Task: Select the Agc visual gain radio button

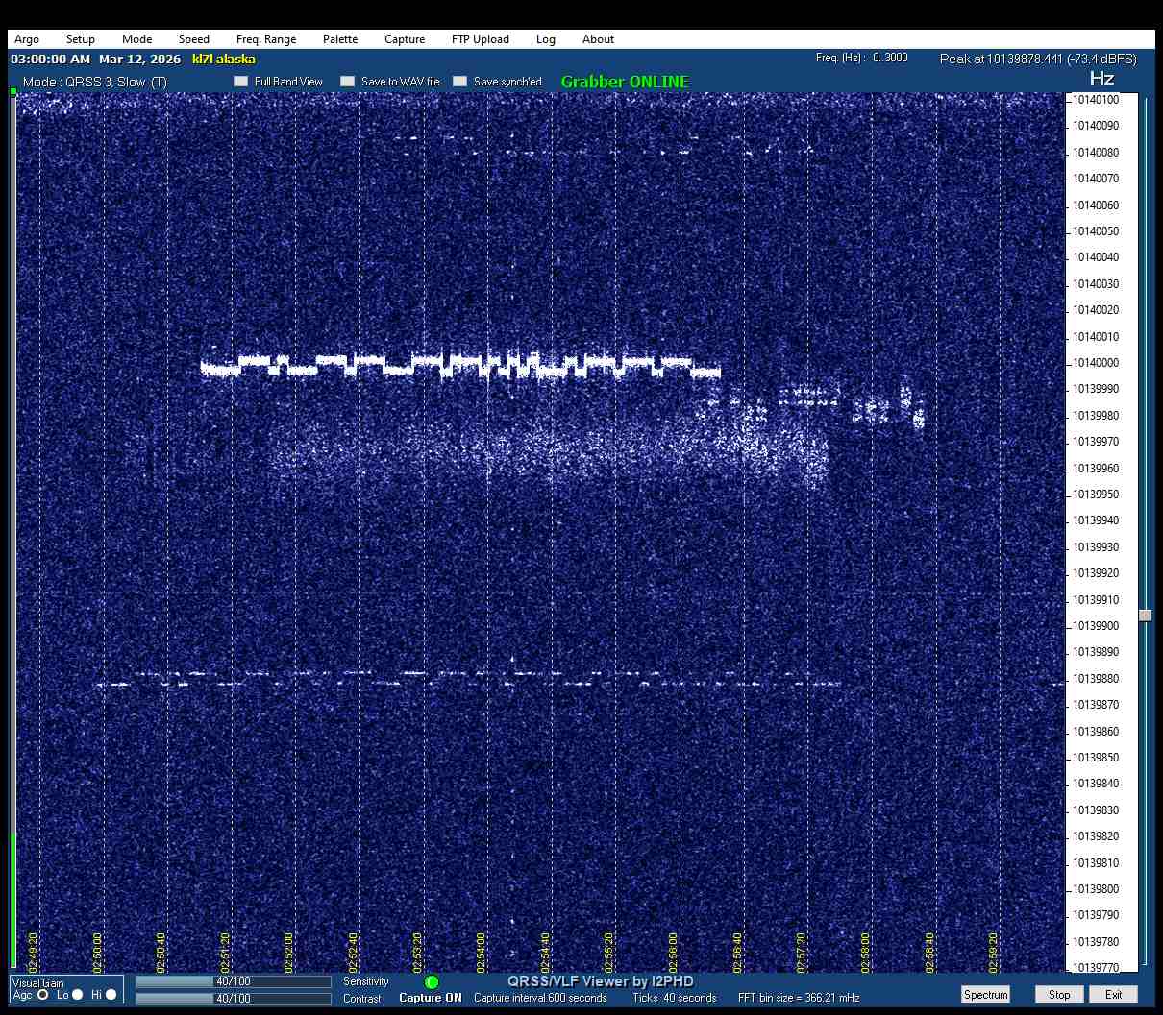Action: coord(43,995)
